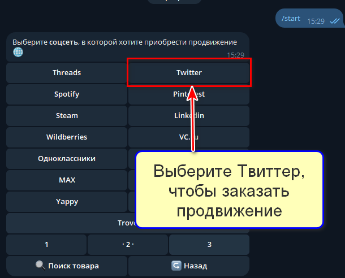Image resolution: width=345 pixels, height=278 pixels.
Task: Click the back arrow icon on Назад
Action: point(176,266)
